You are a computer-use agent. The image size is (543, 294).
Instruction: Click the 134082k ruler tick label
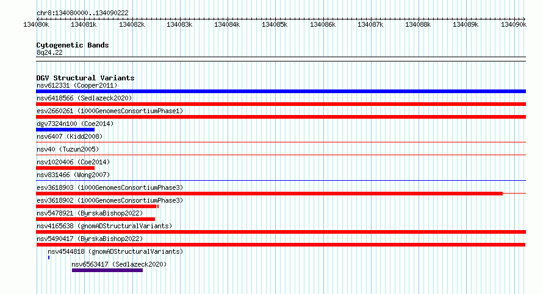(132, 24)
